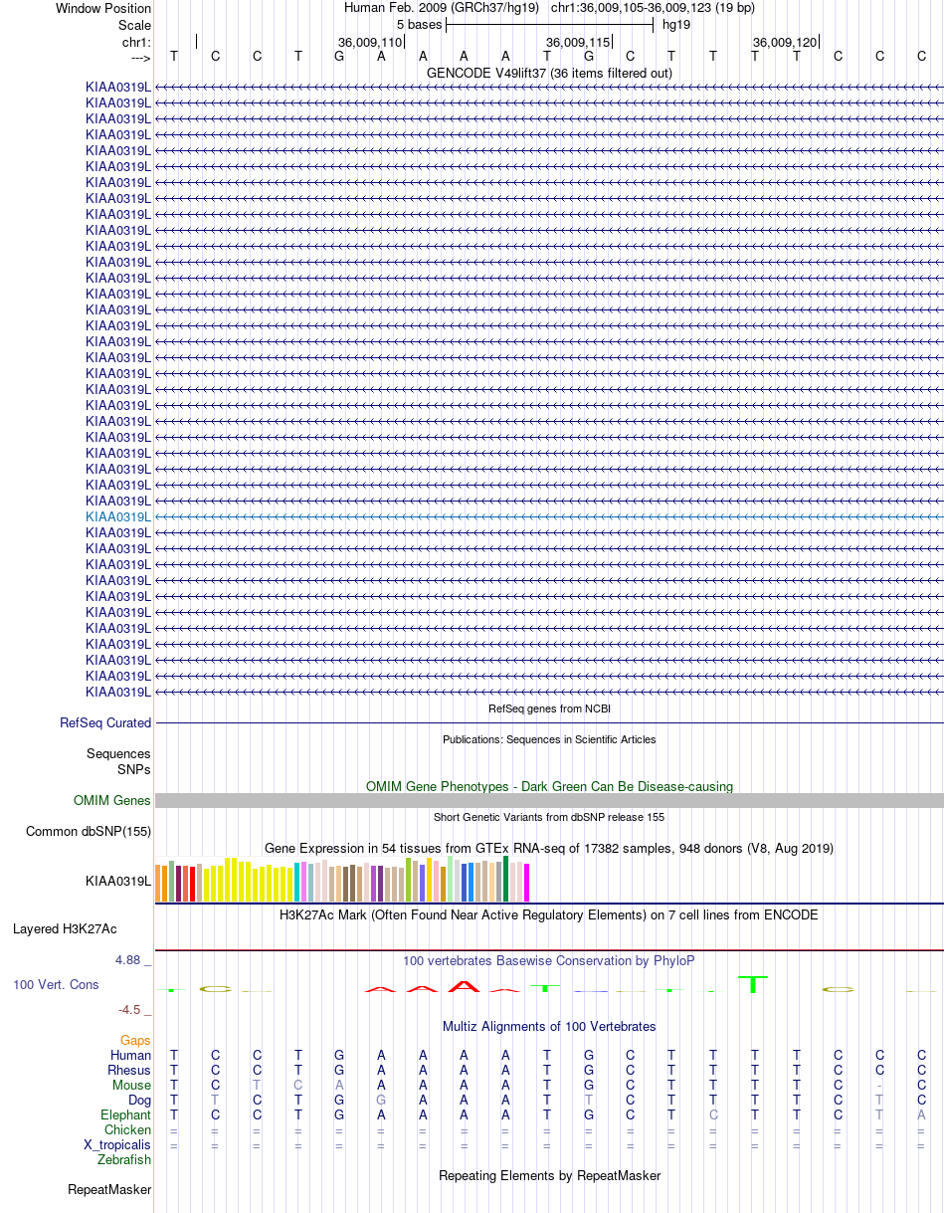
Task: Open Publications: Sequences in Scientific Articles title
Action: coord(549,739)
